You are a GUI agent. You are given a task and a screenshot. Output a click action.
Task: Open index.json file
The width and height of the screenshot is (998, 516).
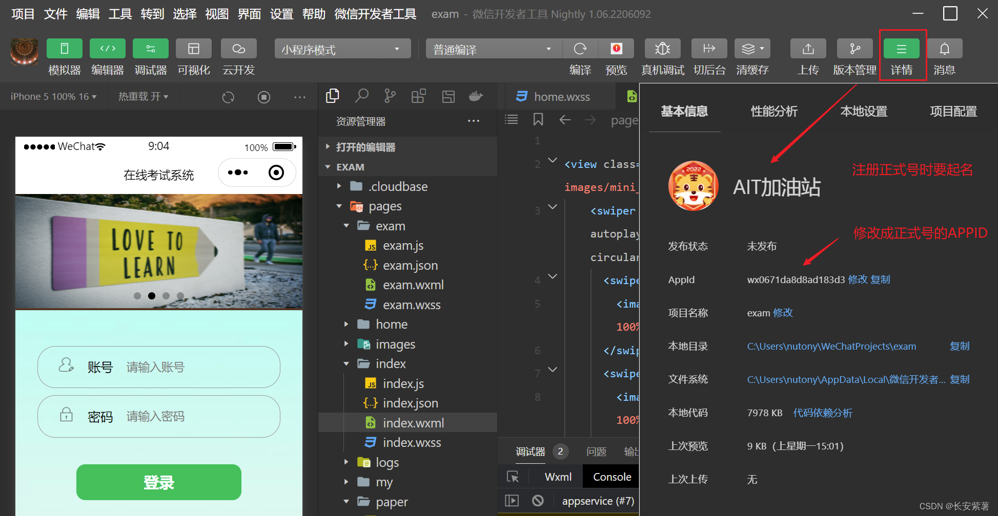coord(408,403)
